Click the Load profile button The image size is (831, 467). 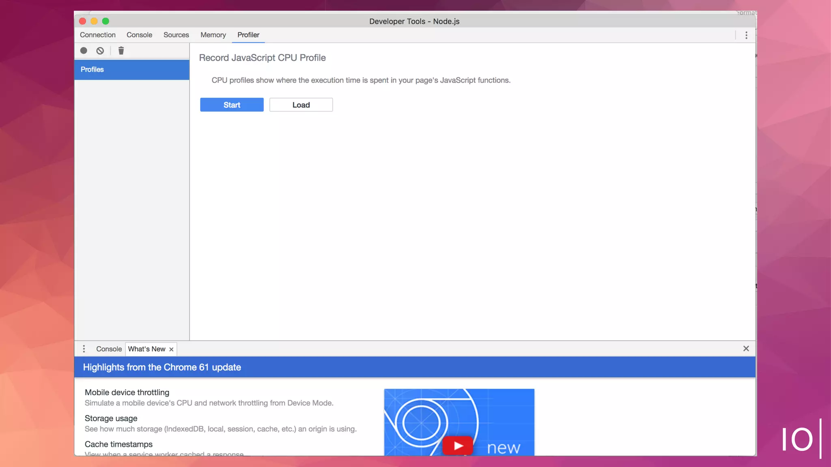pos(301,105)
